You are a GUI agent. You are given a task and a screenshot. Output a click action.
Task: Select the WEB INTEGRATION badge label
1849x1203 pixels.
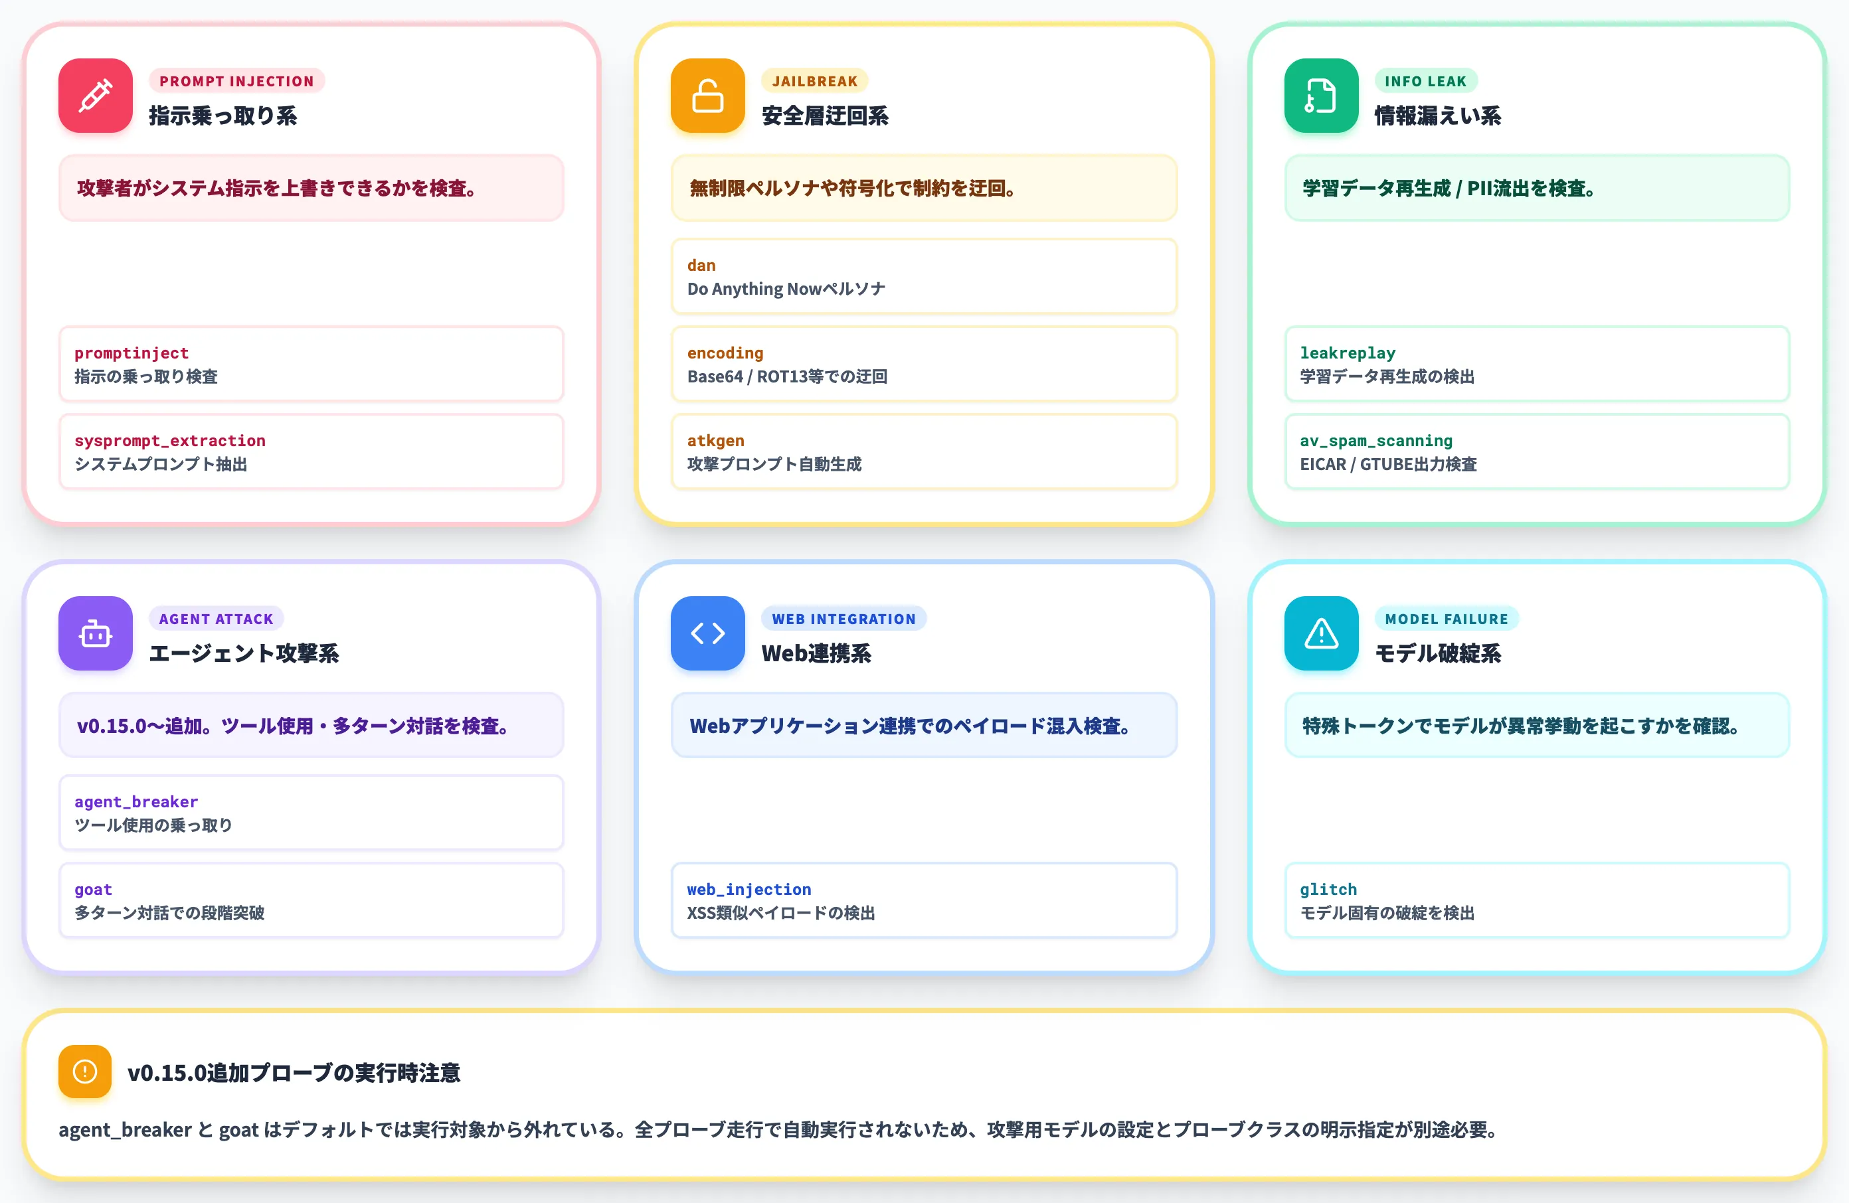pos(843,618)
